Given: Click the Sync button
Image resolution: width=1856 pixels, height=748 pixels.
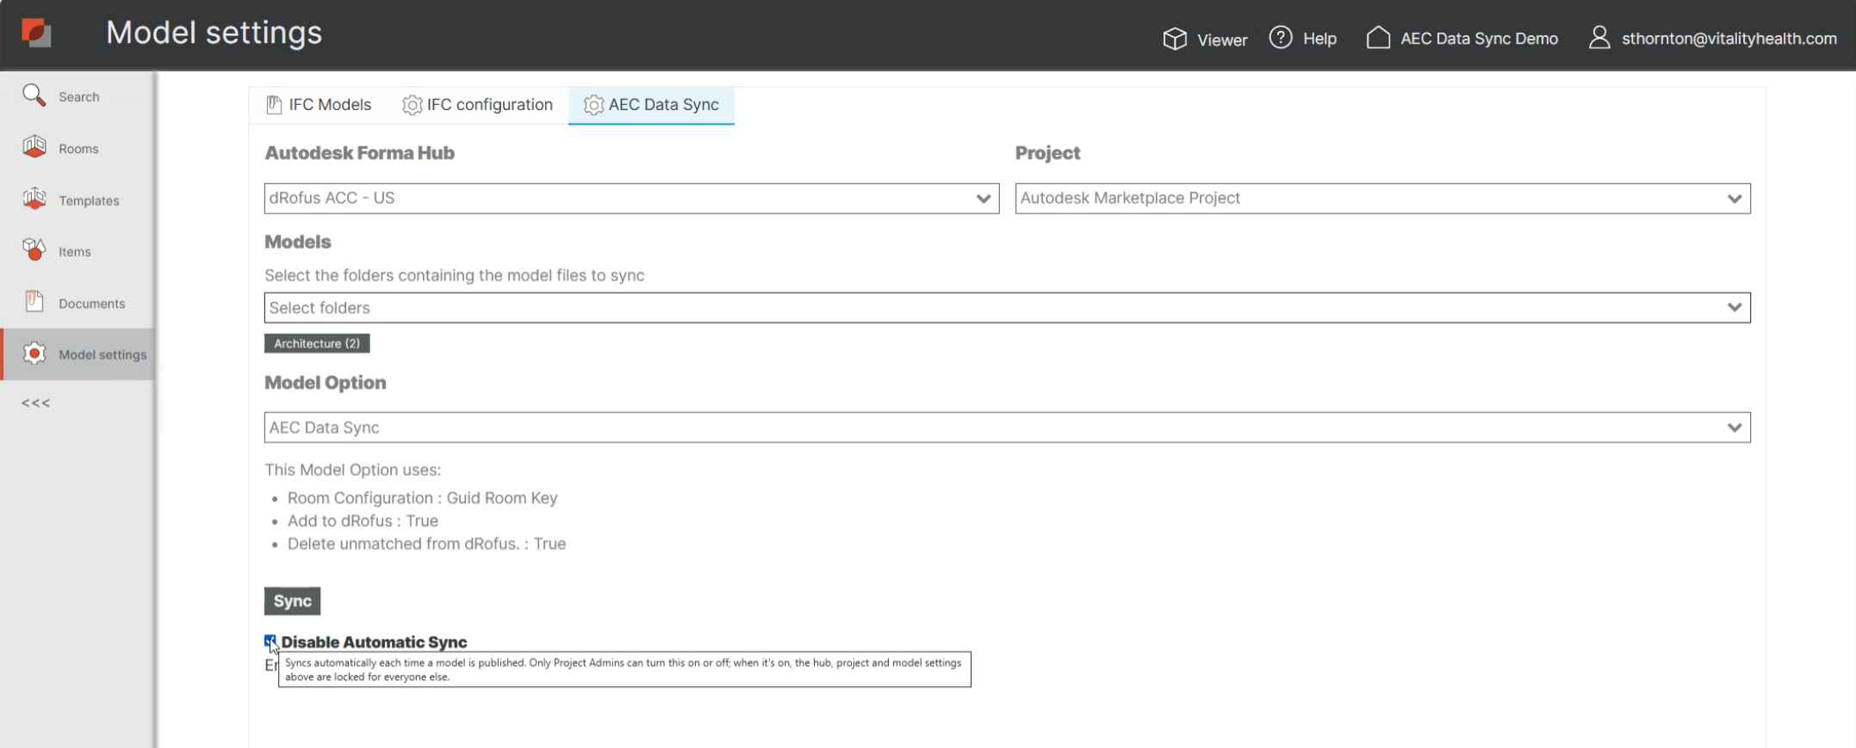Looking at the screenshot, I should 292,601.
